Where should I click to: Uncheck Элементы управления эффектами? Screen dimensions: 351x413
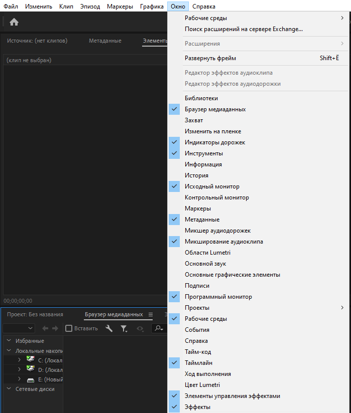(x=258, y=396)
